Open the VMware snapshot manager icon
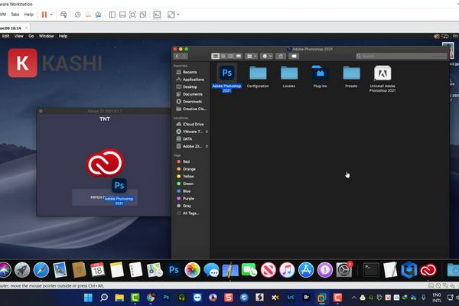 (98, 15)
